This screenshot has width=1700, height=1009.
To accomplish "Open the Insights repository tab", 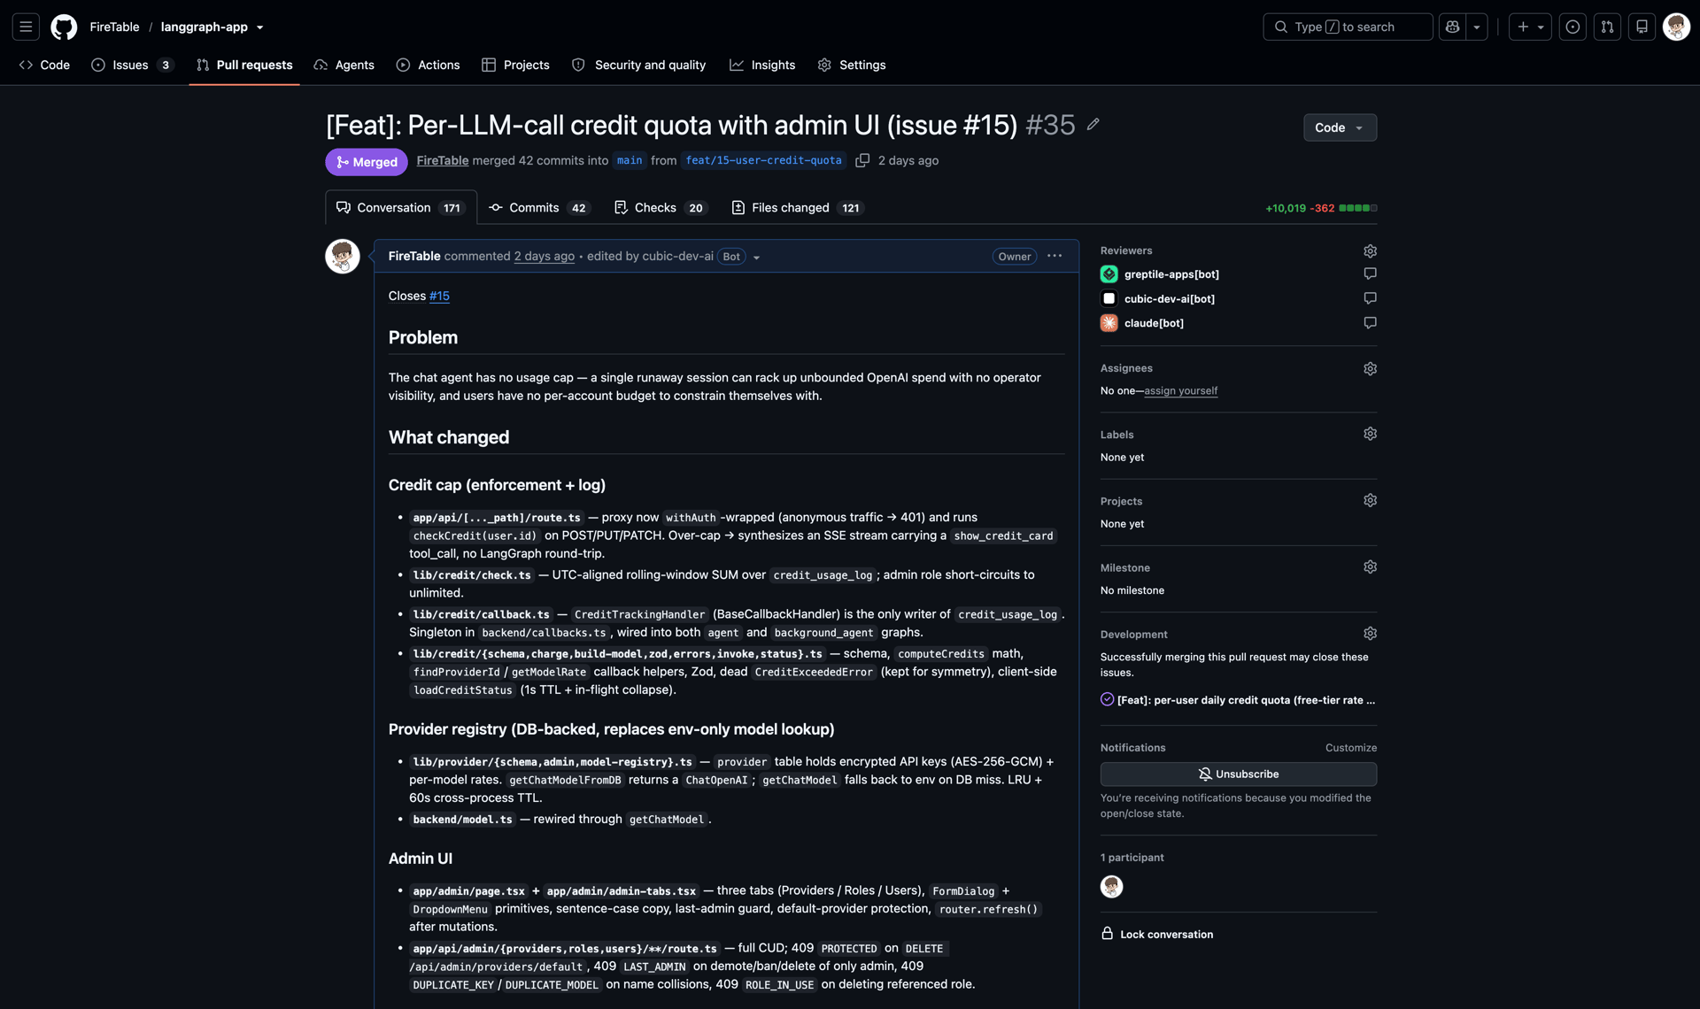I will 762,65.
